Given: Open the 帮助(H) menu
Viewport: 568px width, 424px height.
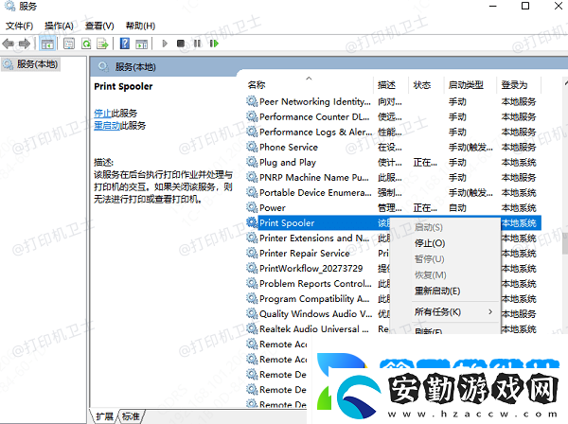Looking at the screenshot, I should (x=140, y=26).
